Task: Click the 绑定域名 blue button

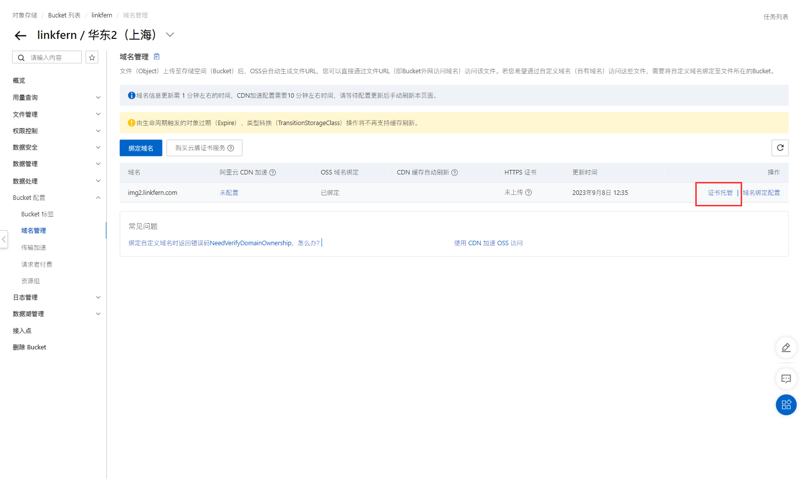Action: (x=141, y=148)
